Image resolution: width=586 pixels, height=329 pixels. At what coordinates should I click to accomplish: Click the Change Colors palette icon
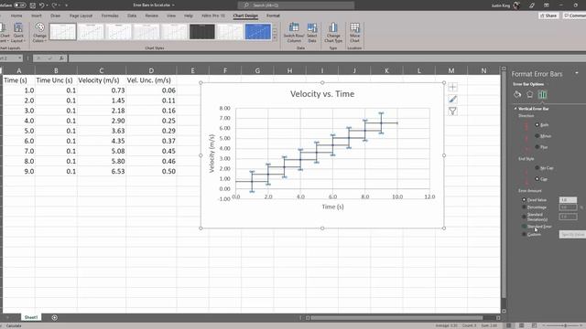(39, 27)
